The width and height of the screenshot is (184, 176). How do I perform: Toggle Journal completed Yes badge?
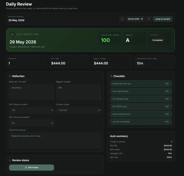click(167, 121)
